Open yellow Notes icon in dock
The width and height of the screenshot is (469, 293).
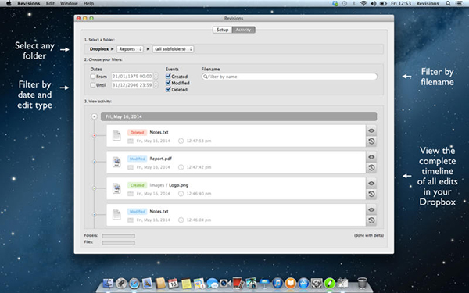pos(186,283)
